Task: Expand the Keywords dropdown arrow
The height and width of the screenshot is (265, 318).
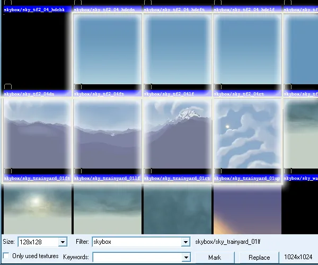Action: pyautogui.click(x=185, y=257)
